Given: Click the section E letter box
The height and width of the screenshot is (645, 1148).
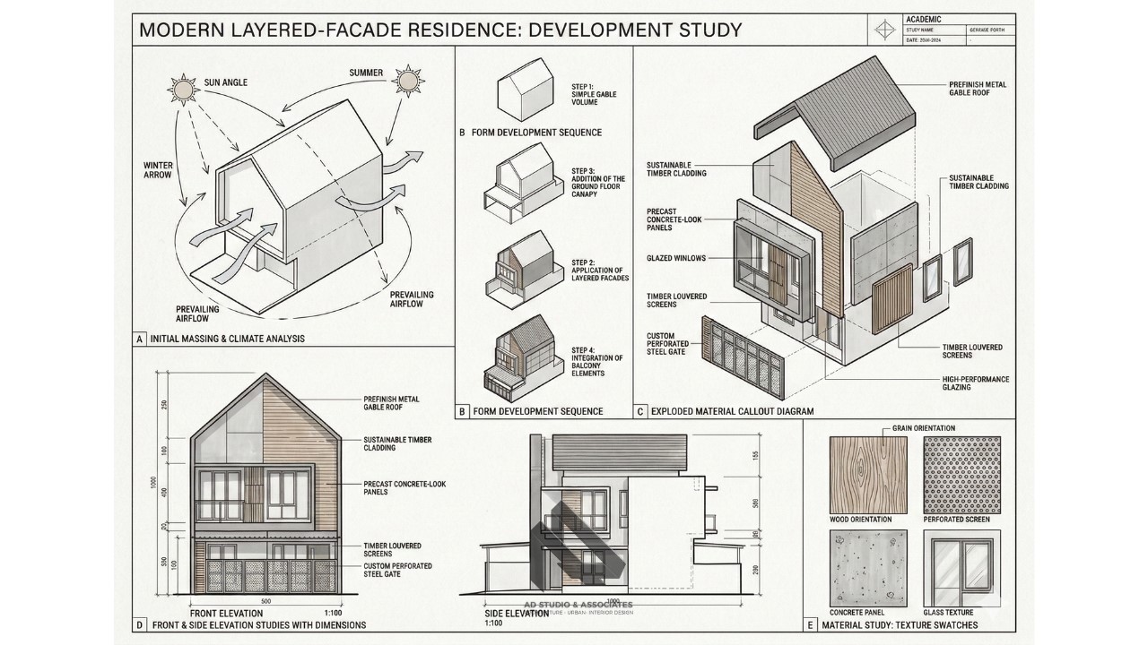Looking at the screenshot, I should (811, 624).
